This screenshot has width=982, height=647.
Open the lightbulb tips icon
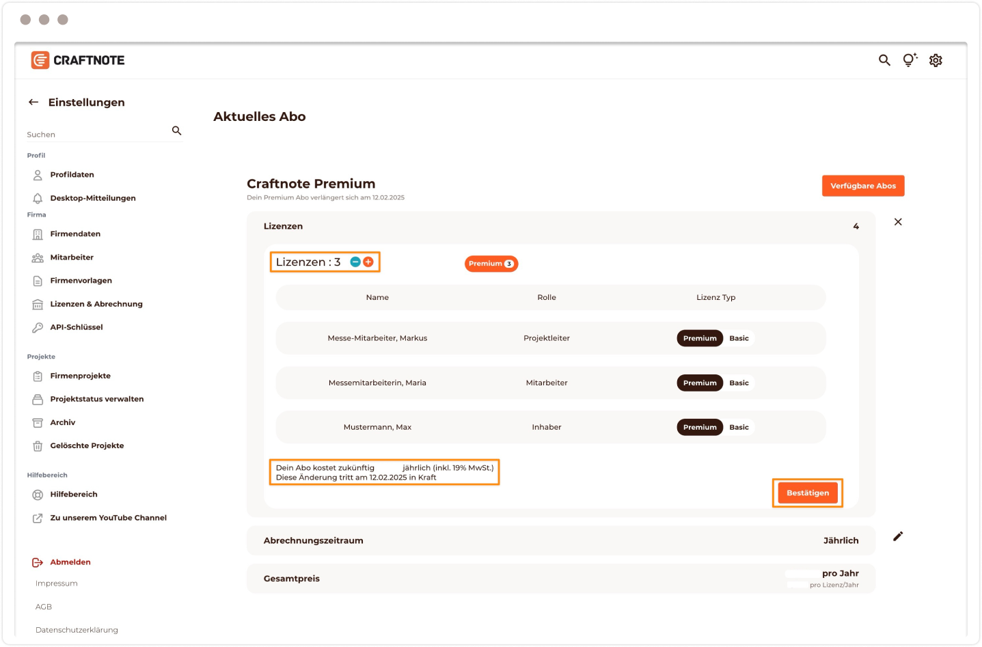pos(910,60)
